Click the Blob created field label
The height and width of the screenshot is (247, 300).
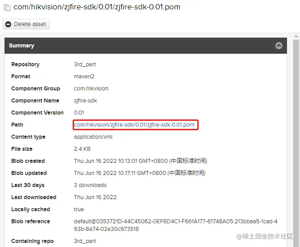(x=28, y=161)
